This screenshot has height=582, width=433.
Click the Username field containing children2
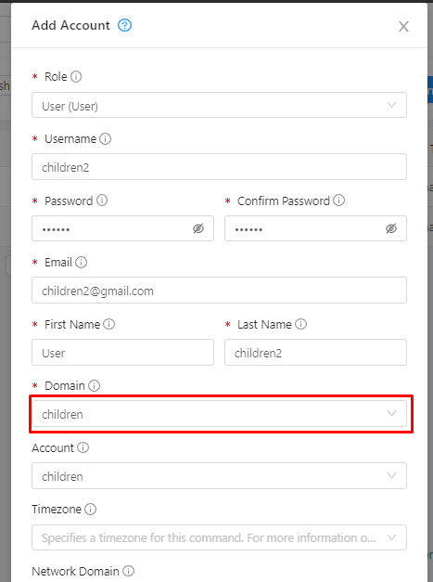coord(219,167)
